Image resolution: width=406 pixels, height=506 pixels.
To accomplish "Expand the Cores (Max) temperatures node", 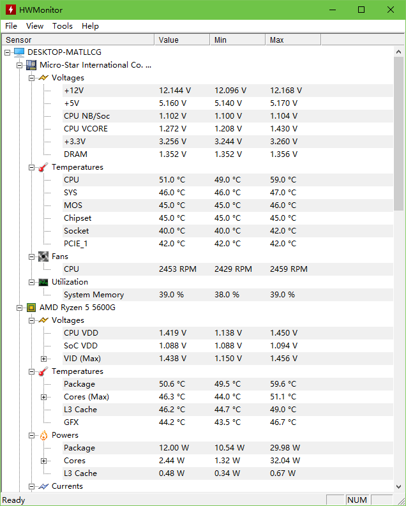I will click(x=44, y=397).
